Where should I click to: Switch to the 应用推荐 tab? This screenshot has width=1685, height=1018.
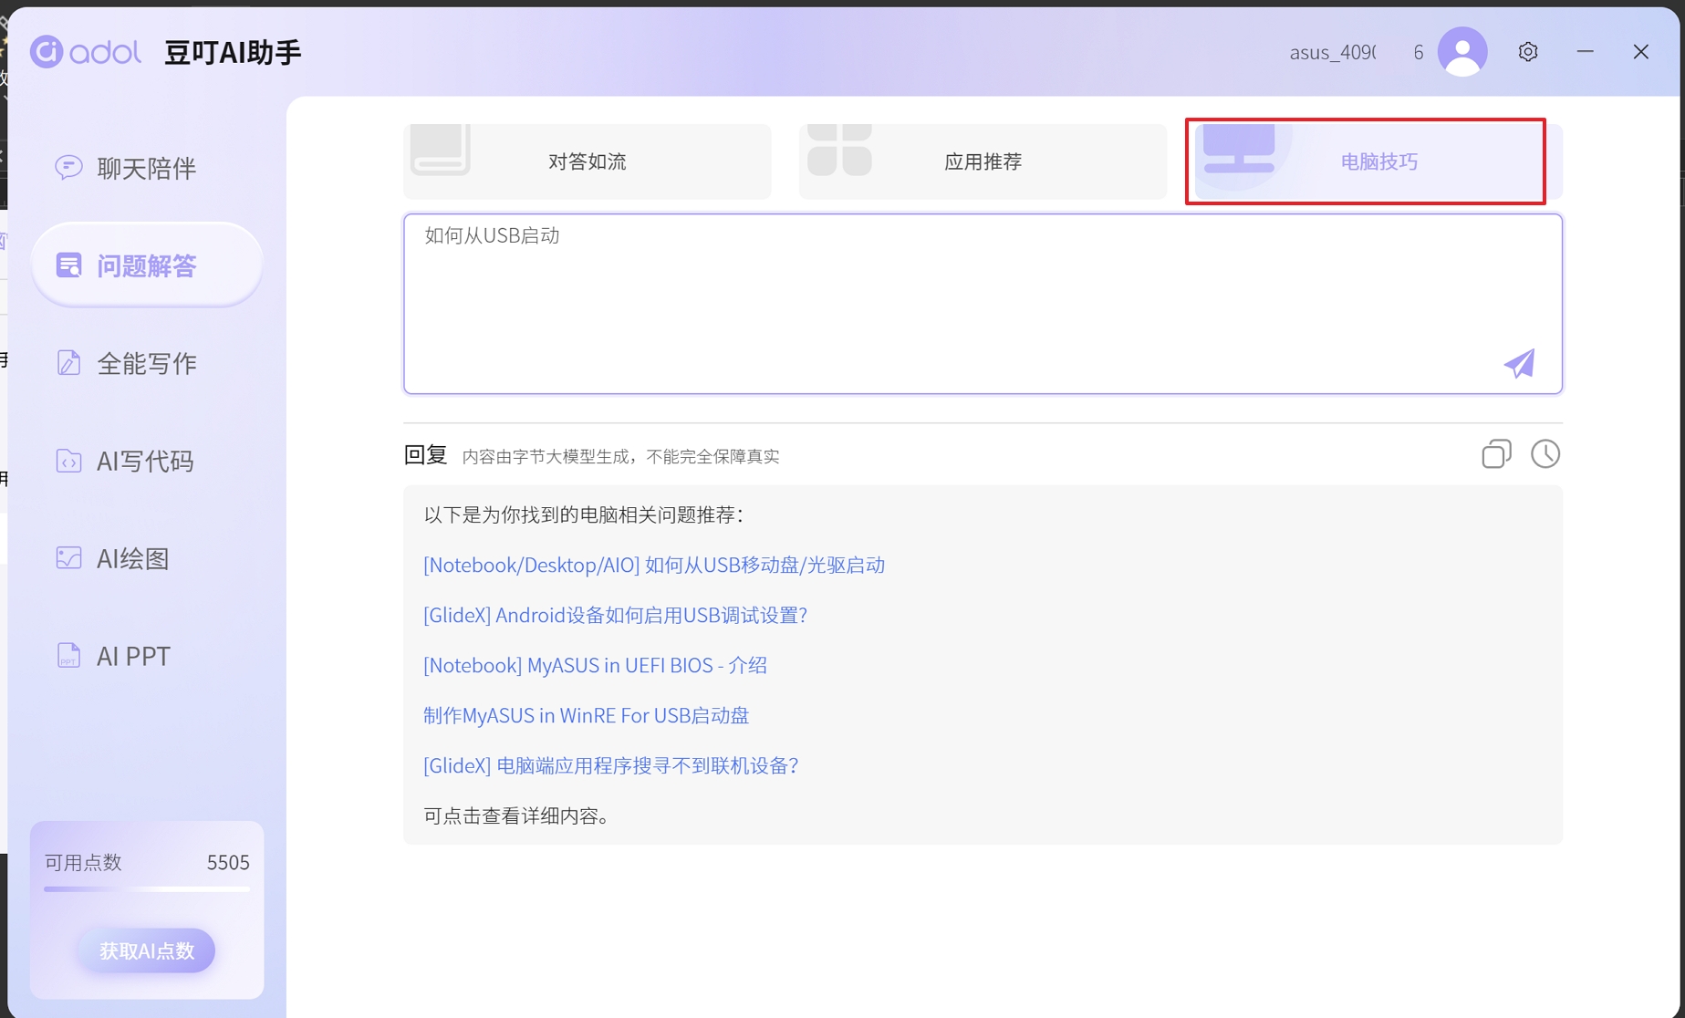[x=983, y=161]
